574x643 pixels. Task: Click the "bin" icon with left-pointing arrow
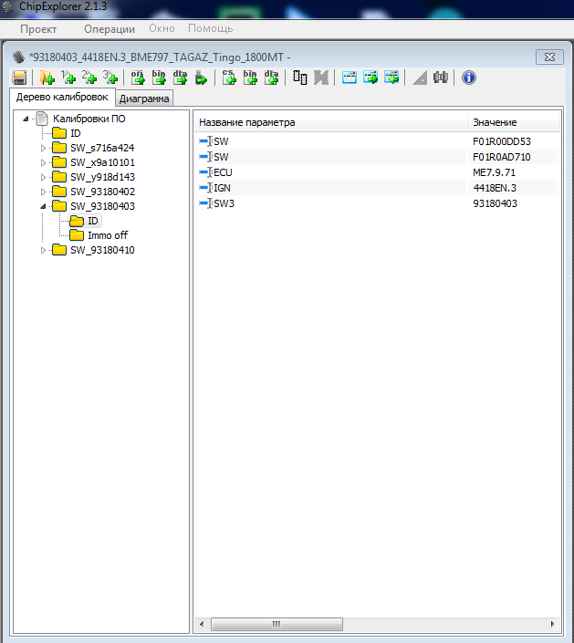250,78
